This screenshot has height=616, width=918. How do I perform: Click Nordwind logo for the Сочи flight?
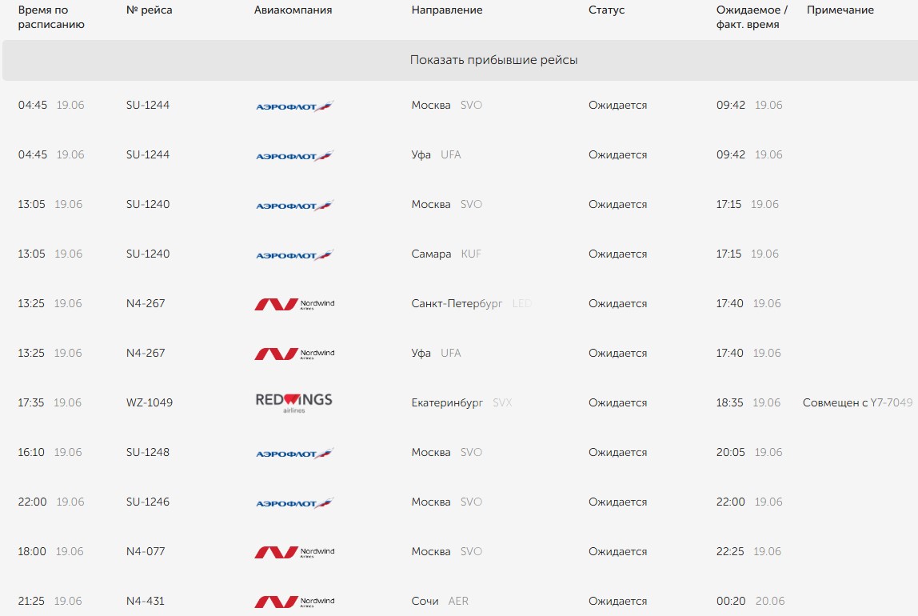(x=294, y=602)
